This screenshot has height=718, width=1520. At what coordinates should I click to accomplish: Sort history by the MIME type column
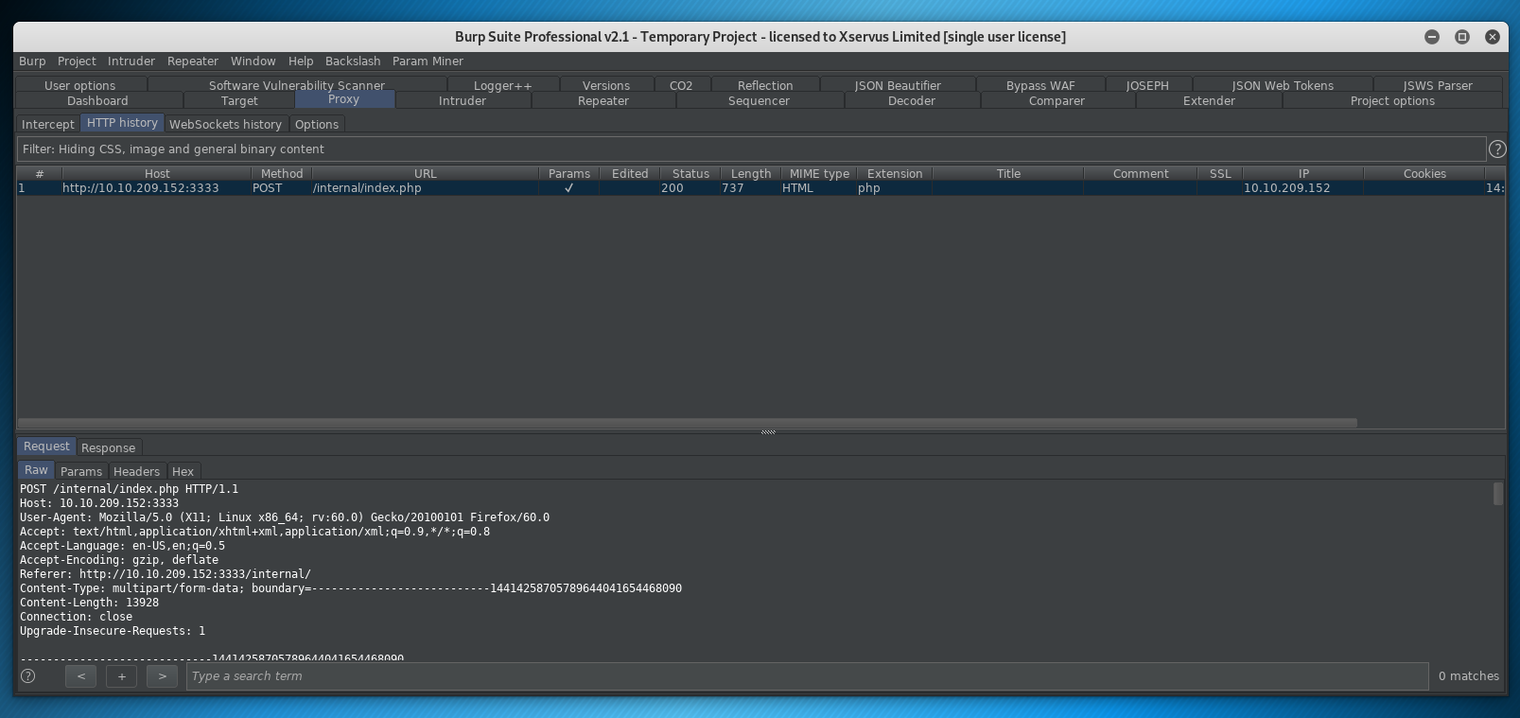[x=819, y=173]
